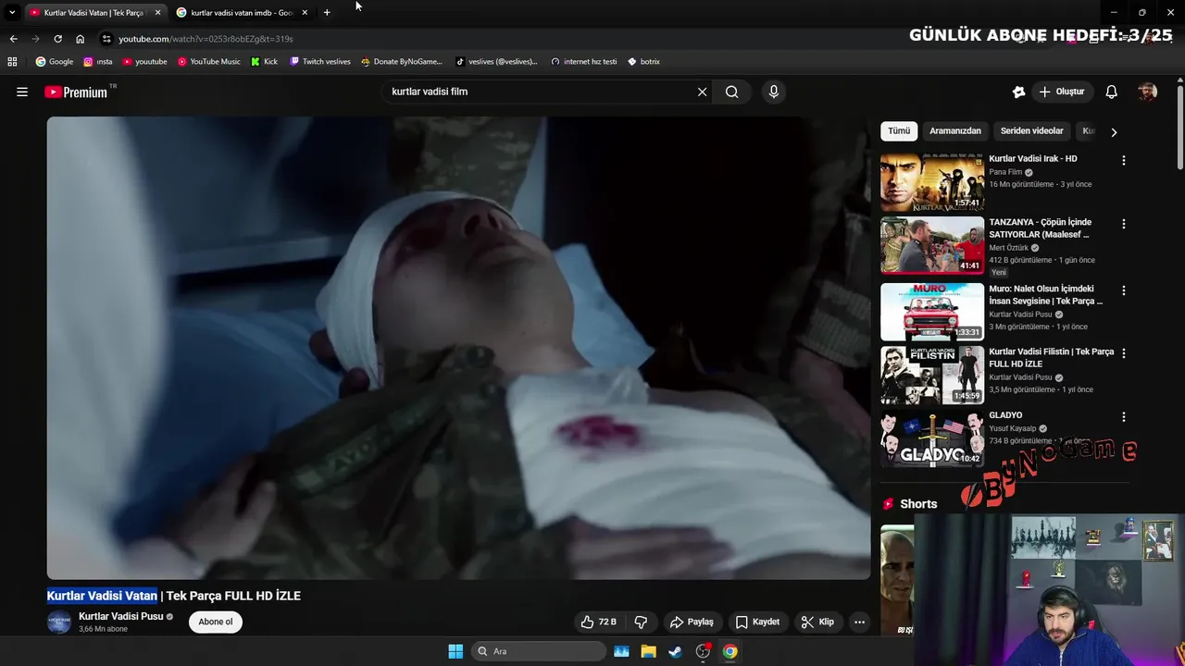Open options for GLADYO video
Viewport: 1185px width, 666px height.
click(1124, 417)
